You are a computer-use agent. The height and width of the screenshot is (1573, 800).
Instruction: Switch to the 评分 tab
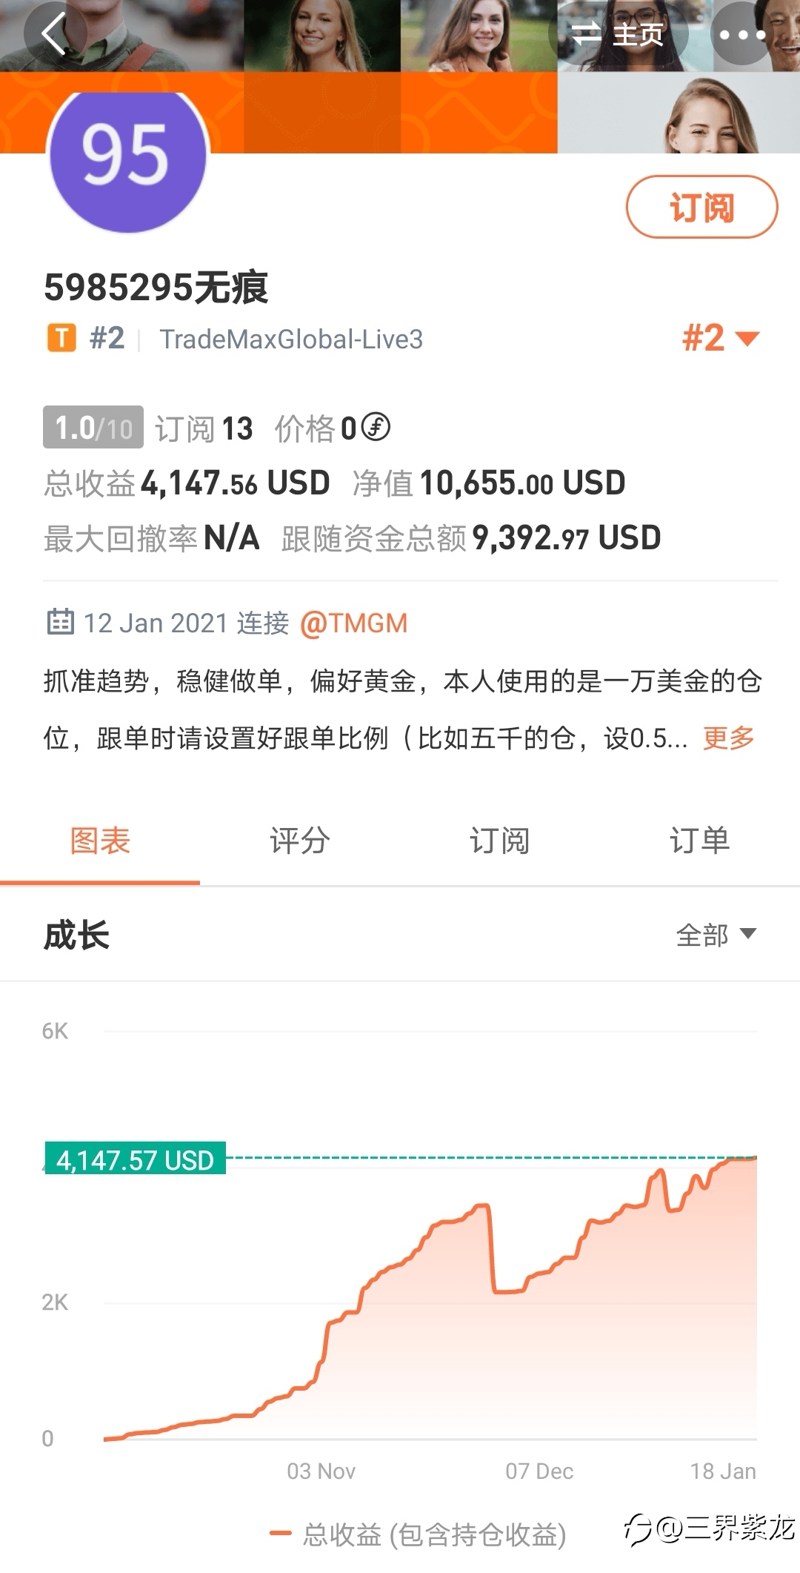tap(300, 841)
